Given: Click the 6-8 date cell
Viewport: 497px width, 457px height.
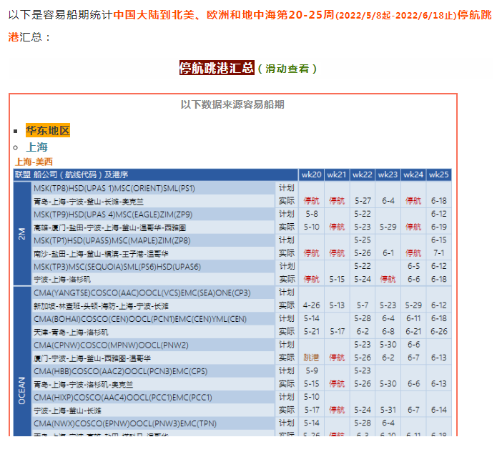Looking at the screenshot, I should point(388,332).
